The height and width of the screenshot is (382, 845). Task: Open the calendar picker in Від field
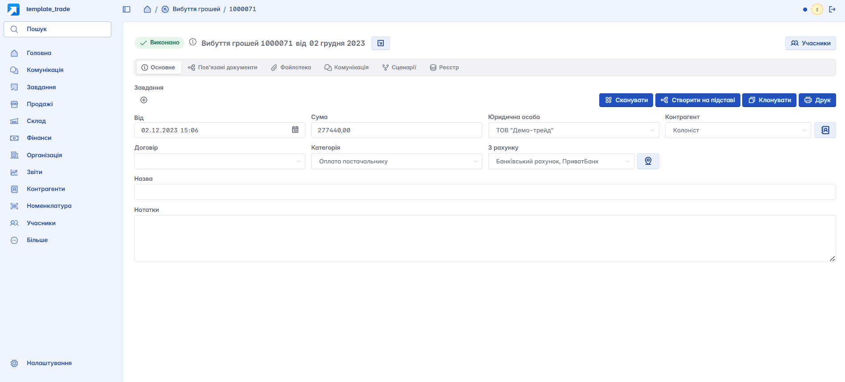(295, 130)
